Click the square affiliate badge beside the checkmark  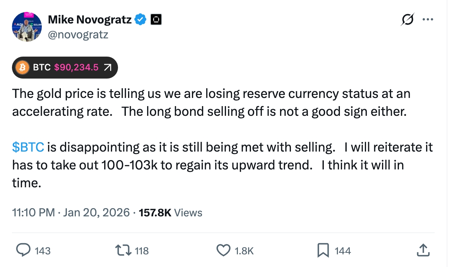tap(156, 19)
